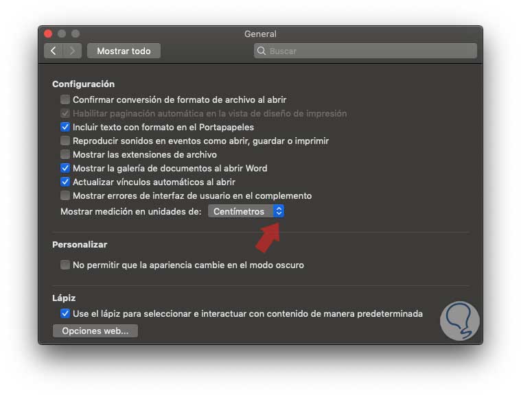
Task: Click the Mostrar todo button
Action: [x=124, y=51]
